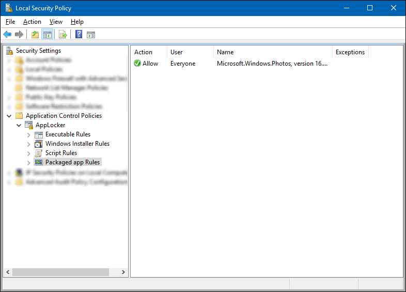This screenshot has width=406, height=292.
Task: Click the Export List toolbar icon
Action: pyautogui.click(x=63, y=35)
